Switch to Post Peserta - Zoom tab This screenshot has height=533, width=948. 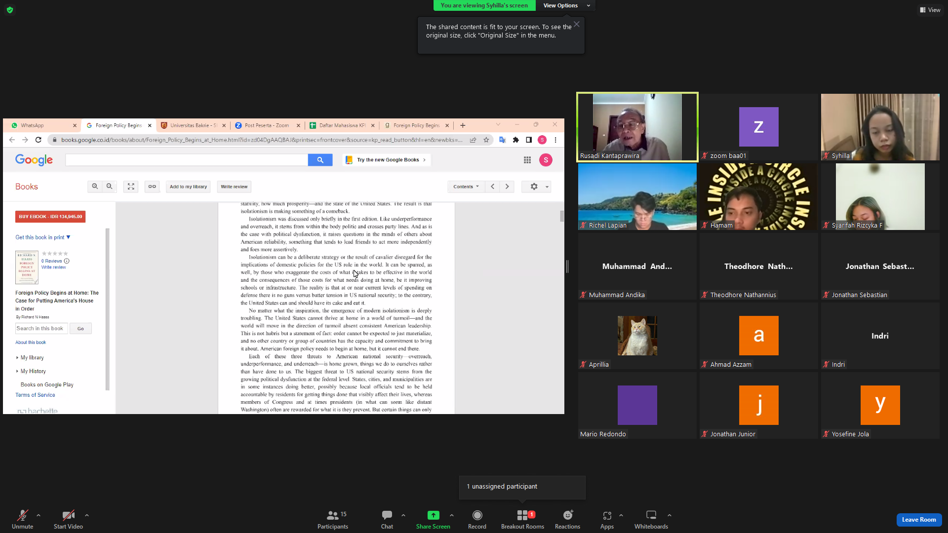267,125
